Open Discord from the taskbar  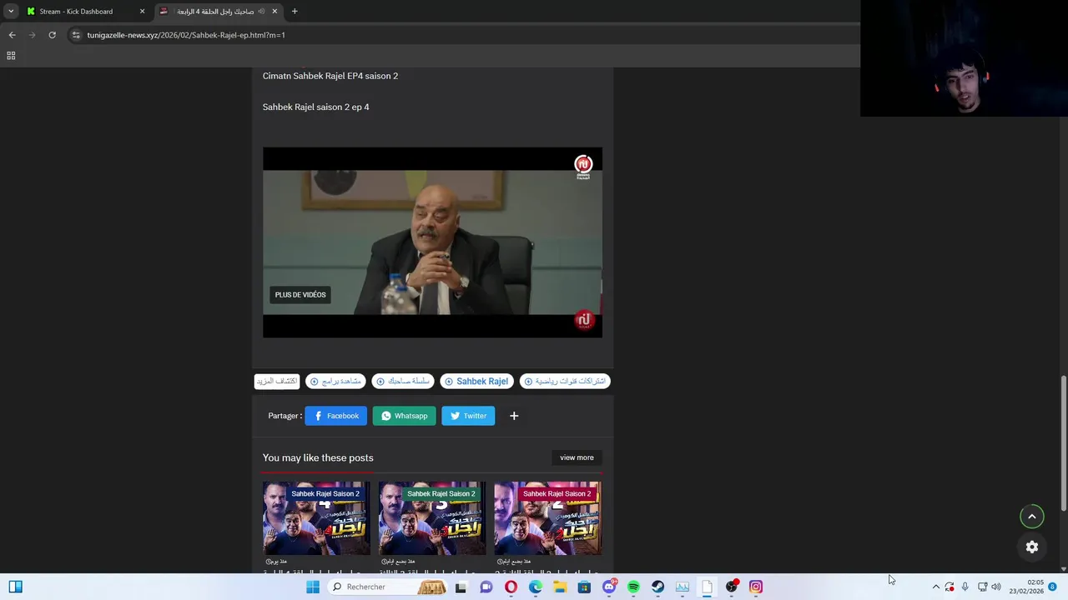pyautogui.click(x=609, y=587)
